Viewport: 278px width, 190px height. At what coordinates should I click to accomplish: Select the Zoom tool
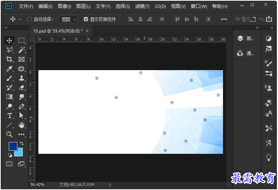[x=9, y=134]
